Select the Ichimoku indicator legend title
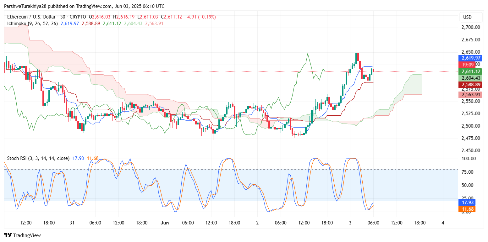 [31, 24]
